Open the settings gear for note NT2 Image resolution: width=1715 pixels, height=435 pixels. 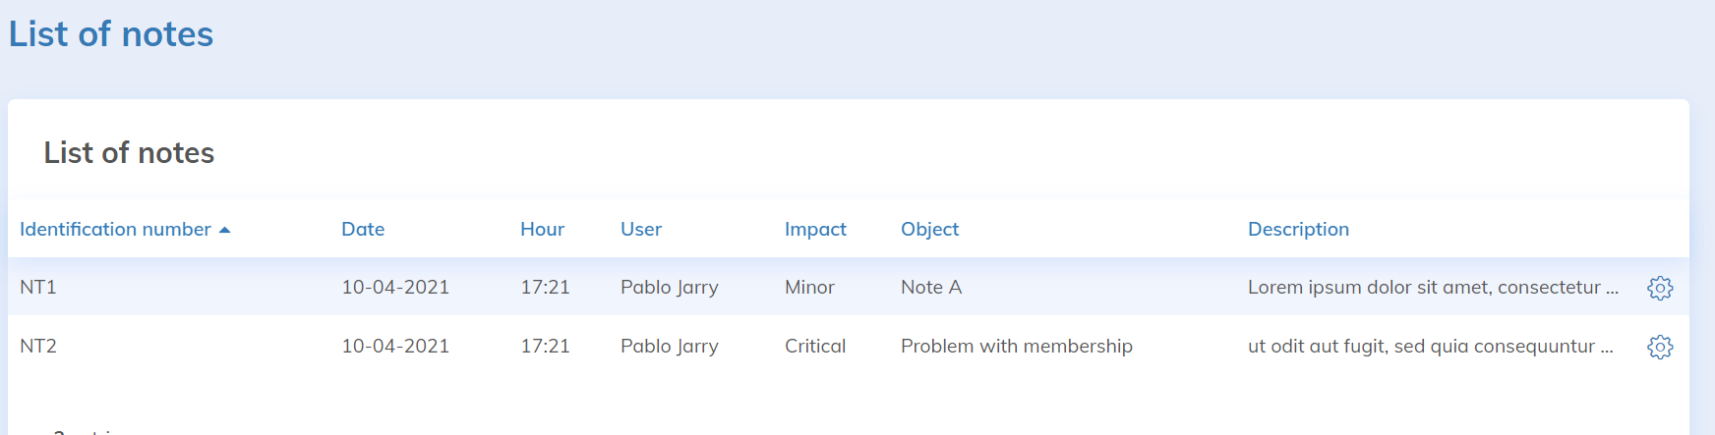pos(1660,347)
